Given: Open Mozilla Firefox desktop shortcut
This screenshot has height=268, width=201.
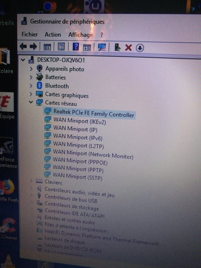Looking at the screenshot, I should 8,190.
